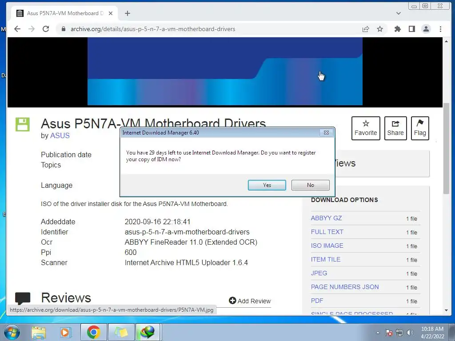
Task: Click the vertical scrollbar thumb
Action: [x=446, y=148]
